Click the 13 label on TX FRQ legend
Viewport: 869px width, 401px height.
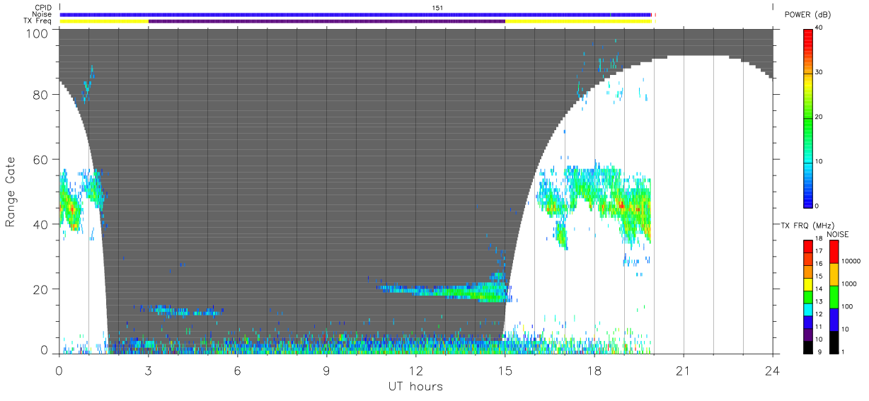tap(819, 302)
